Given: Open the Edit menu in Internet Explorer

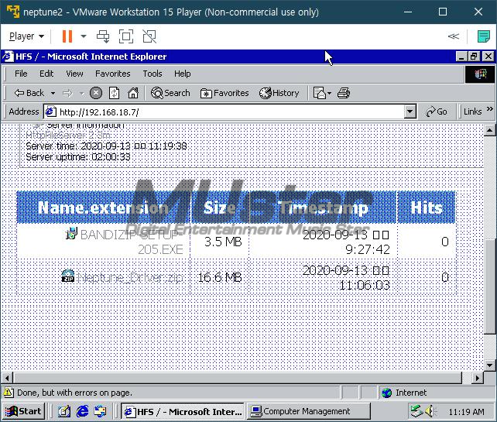Looking at the screenshot, I should 46,74.
